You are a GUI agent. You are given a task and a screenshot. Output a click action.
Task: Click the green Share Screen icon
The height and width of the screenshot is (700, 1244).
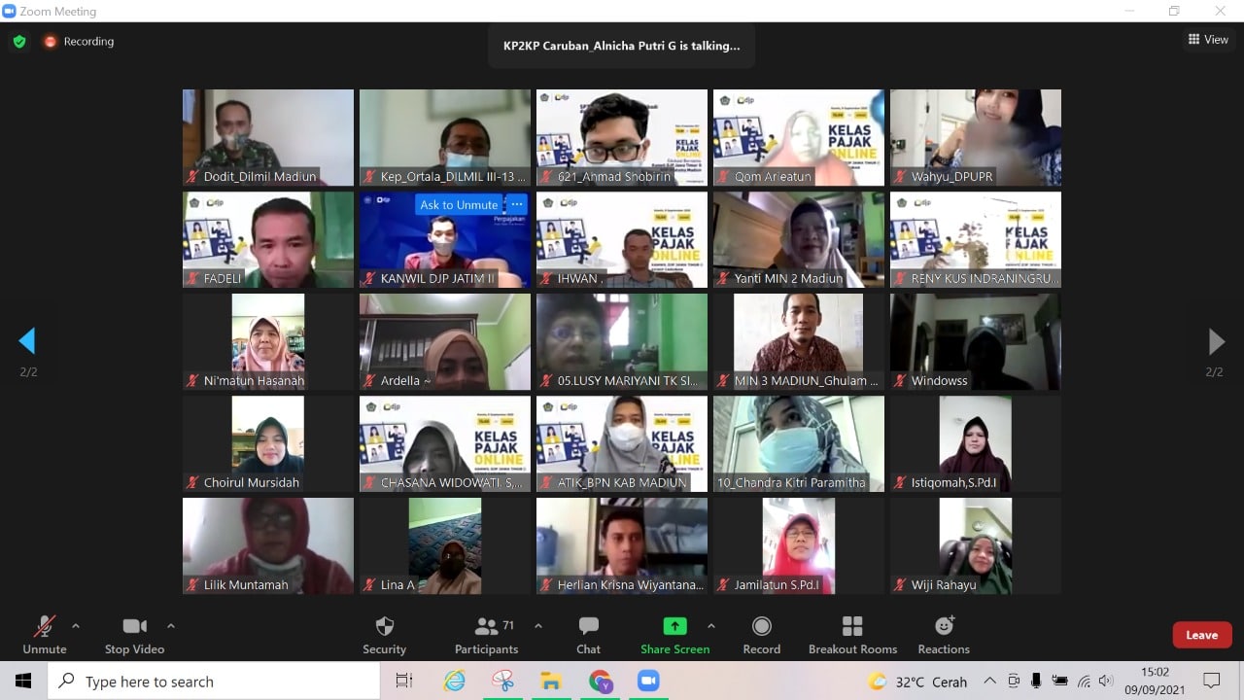(674, 626)
